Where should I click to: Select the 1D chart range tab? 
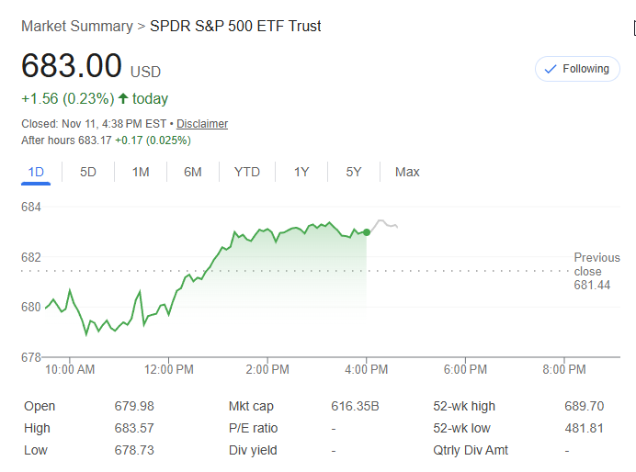click(36, 172)
